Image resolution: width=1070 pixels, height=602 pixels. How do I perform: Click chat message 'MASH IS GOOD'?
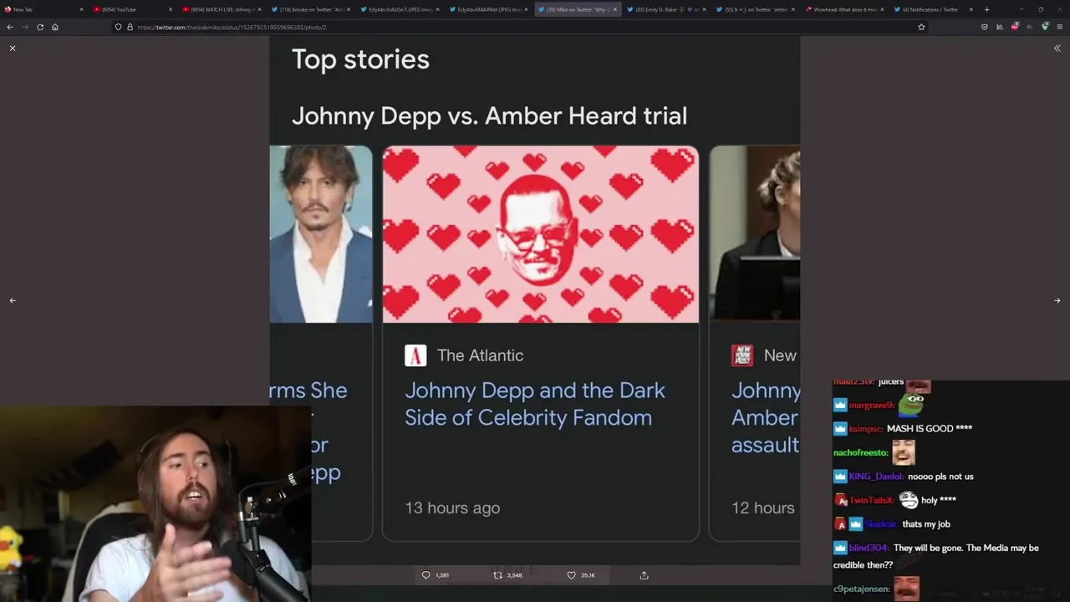930,428
